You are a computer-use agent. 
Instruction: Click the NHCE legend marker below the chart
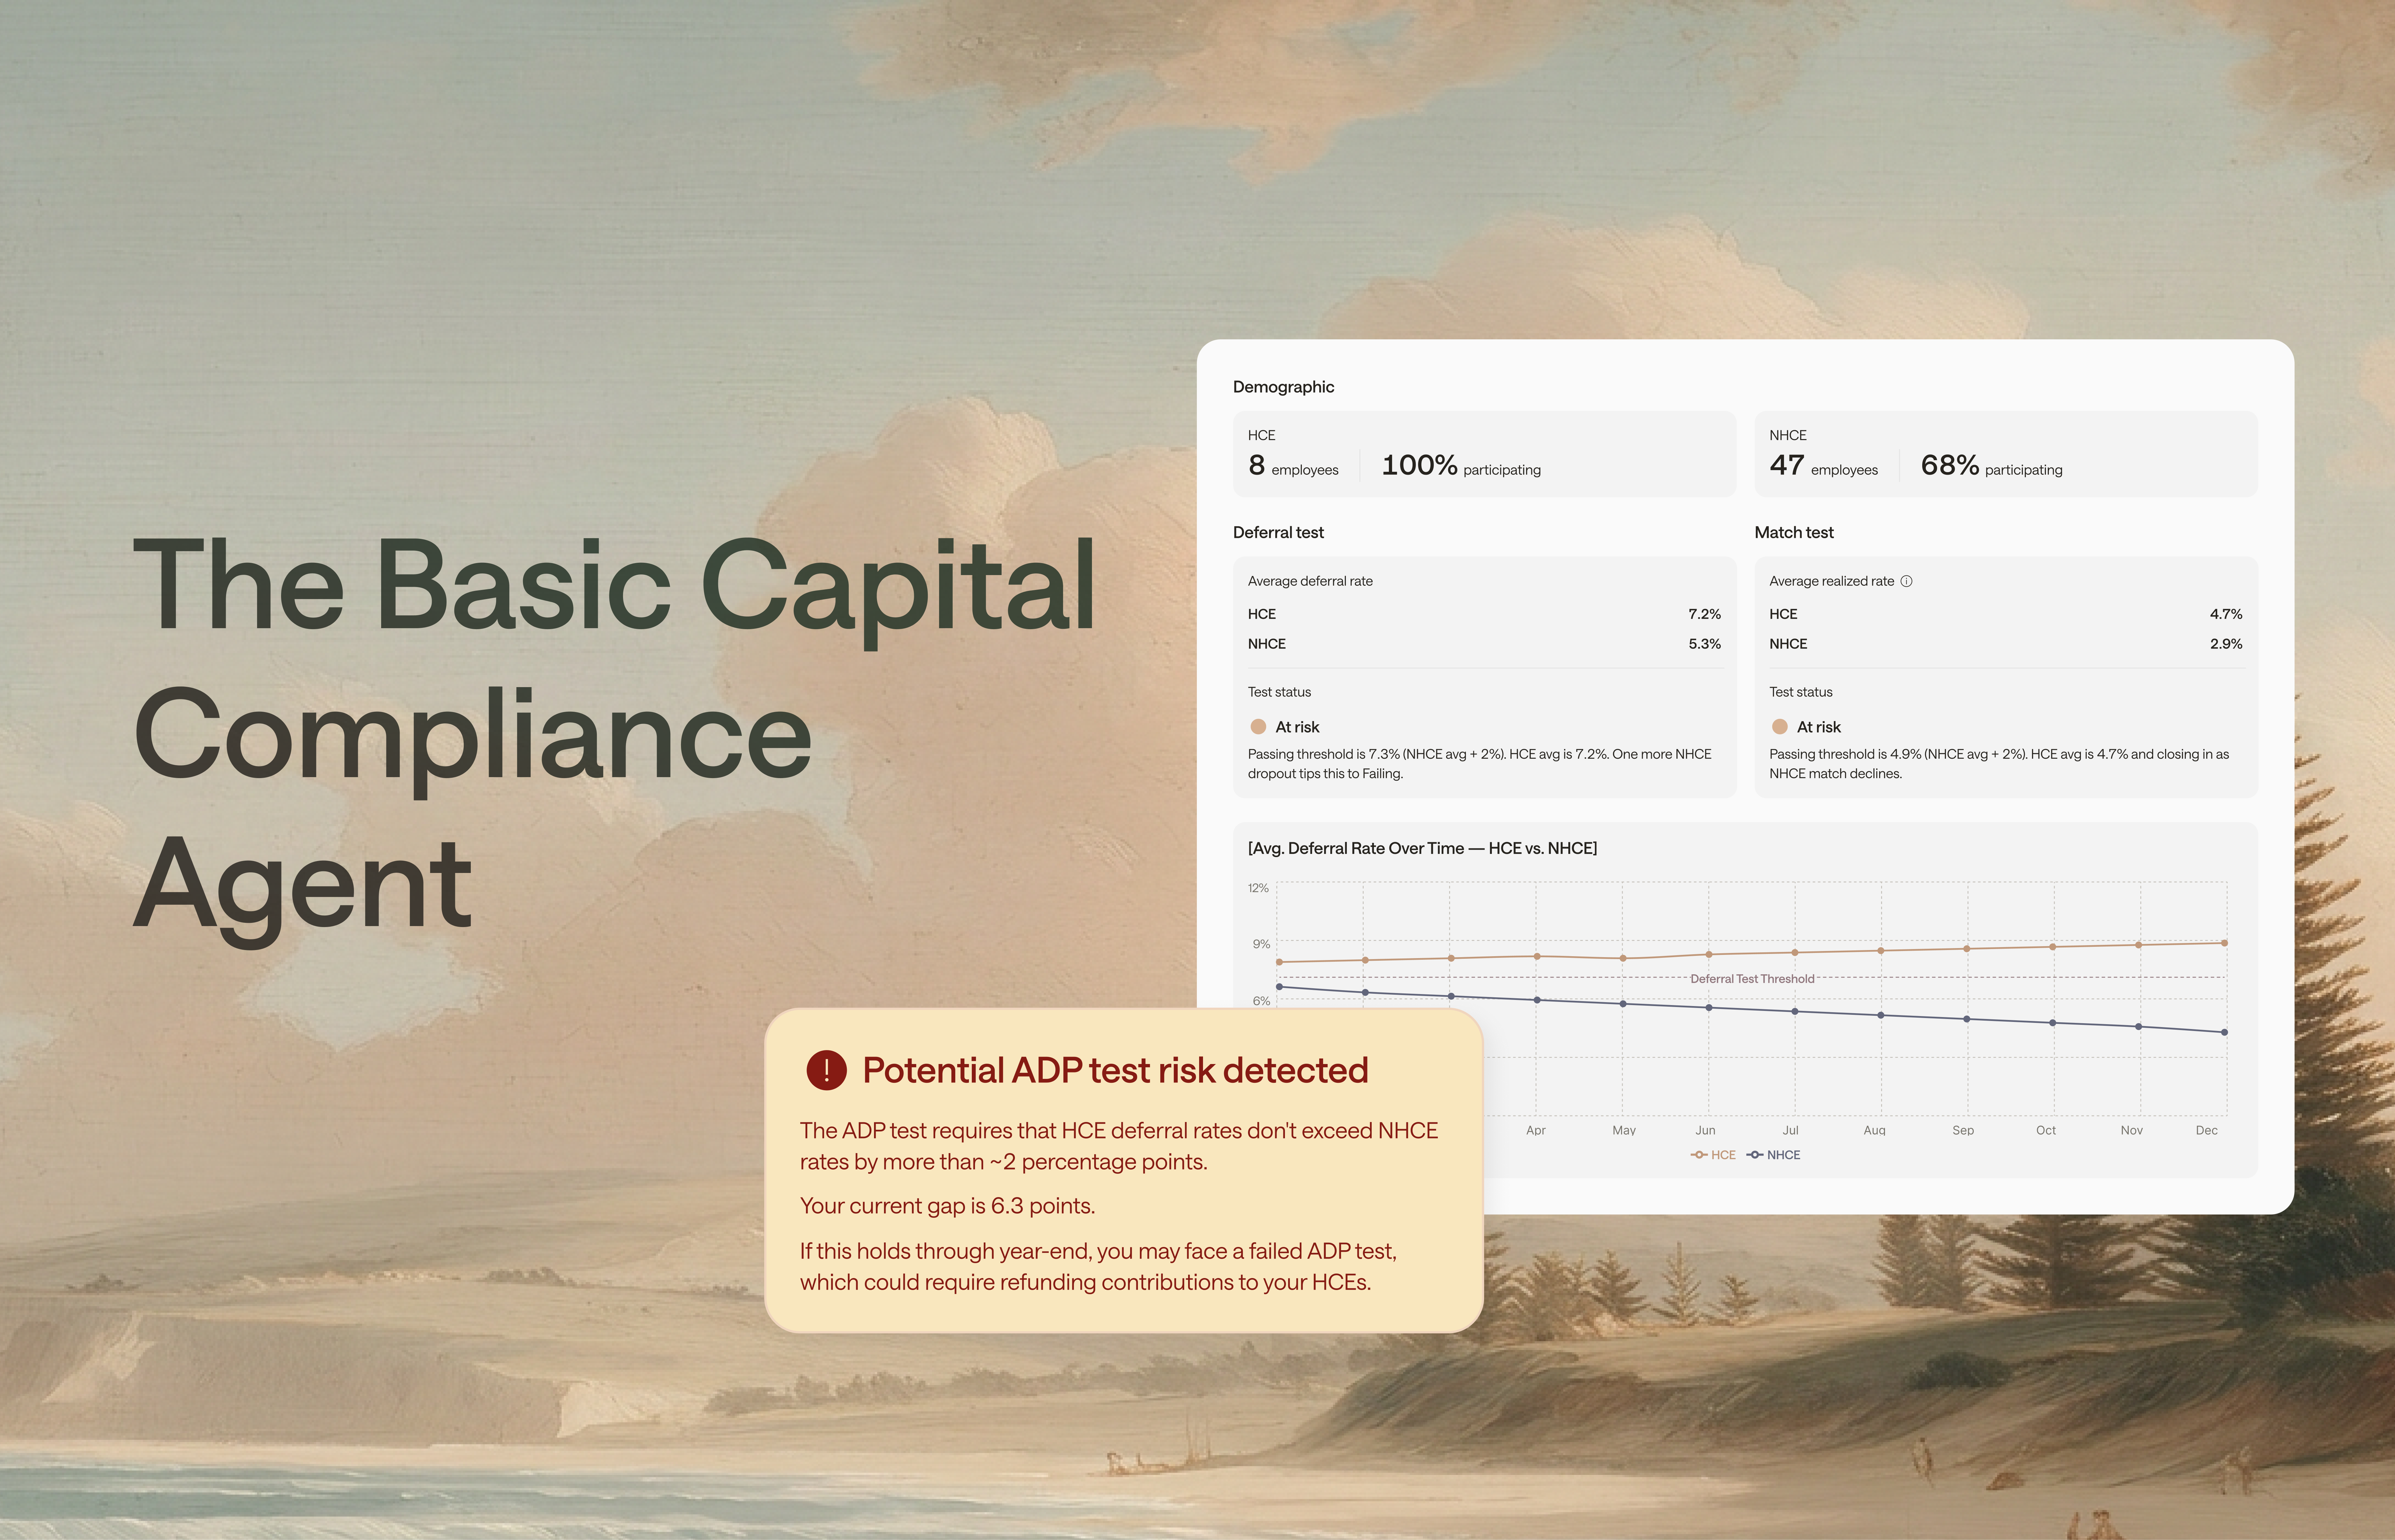click(x=1755, y=1155)
